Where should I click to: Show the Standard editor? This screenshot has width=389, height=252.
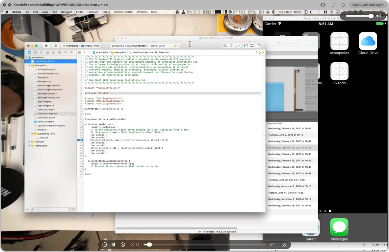point(225,46)
